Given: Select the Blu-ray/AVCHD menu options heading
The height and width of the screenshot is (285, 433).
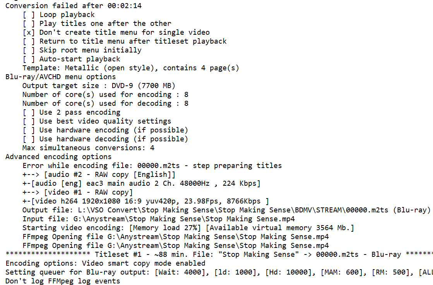Looking at the screenshot, I should pyautogui.click(x=61, y=76).
